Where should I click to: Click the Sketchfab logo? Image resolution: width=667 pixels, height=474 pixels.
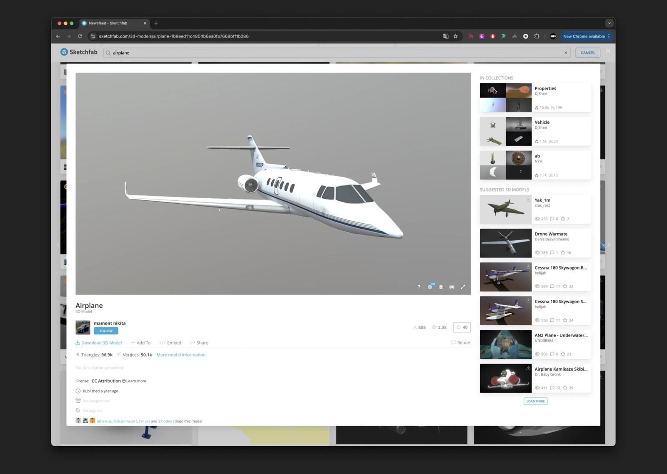coord(79,52)
